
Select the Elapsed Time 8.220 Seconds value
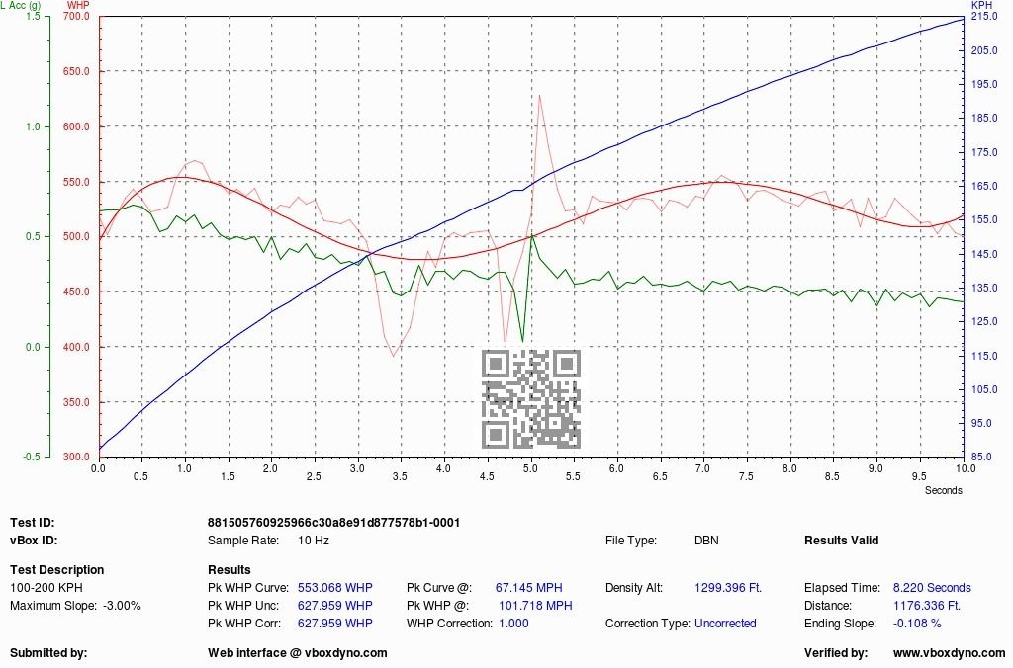tap(931, 587)
